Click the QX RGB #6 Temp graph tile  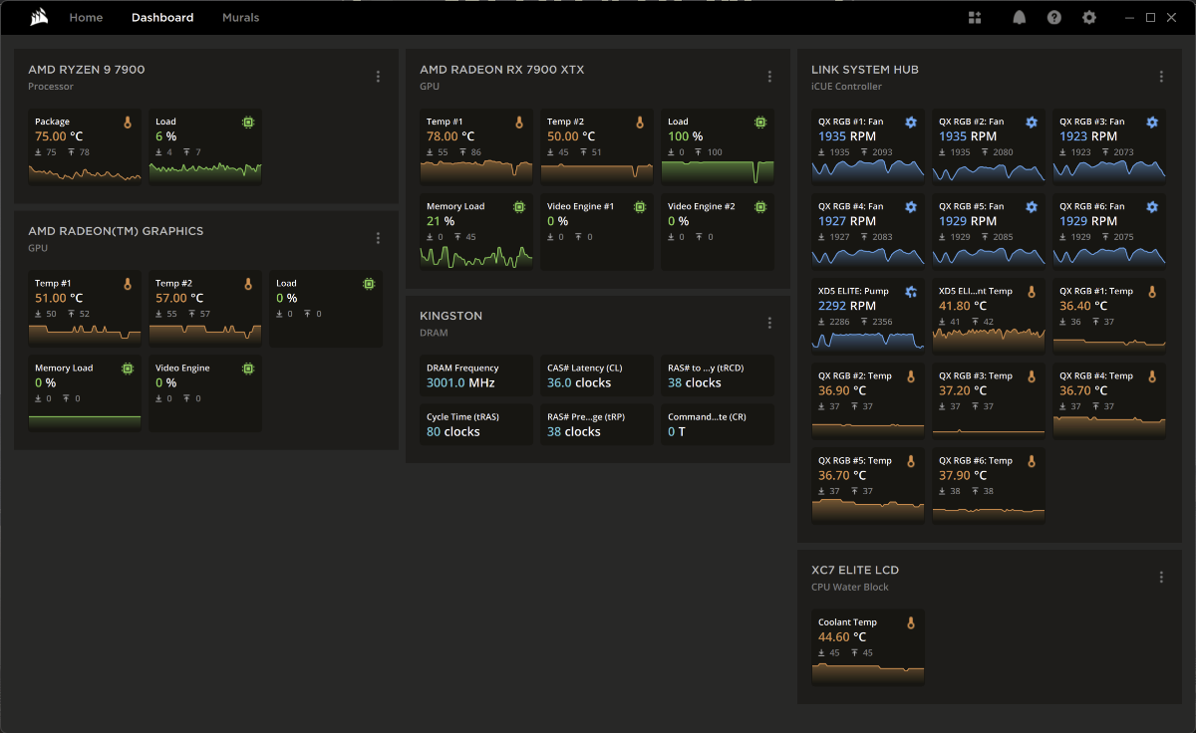989,486
